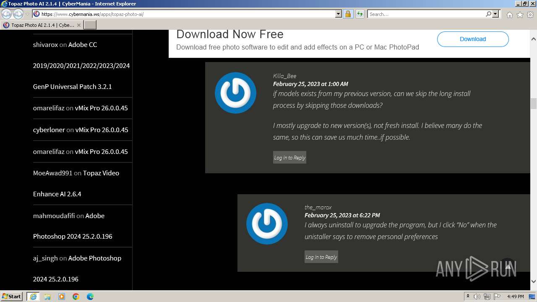Click the 4:49 PM clock
Image resolution: width=537 pixels, height=302 pixels.
[x=515, y=297]
